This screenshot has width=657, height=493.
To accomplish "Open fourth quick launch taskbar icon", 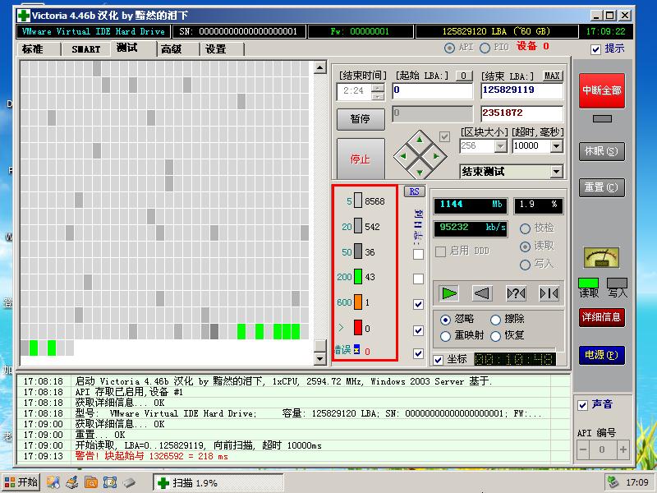I will [x=110, y=482].
